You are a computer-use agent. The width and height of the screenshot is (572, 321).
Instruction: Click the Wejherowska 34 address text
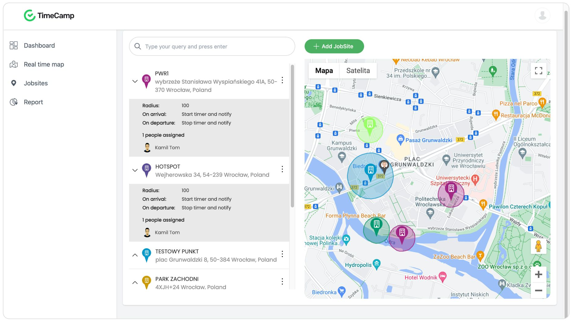click(212, 175)
